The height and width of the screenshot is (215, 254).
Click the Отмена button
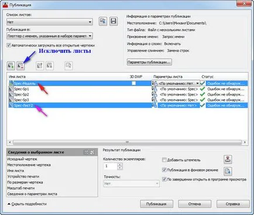pos(194,204)
